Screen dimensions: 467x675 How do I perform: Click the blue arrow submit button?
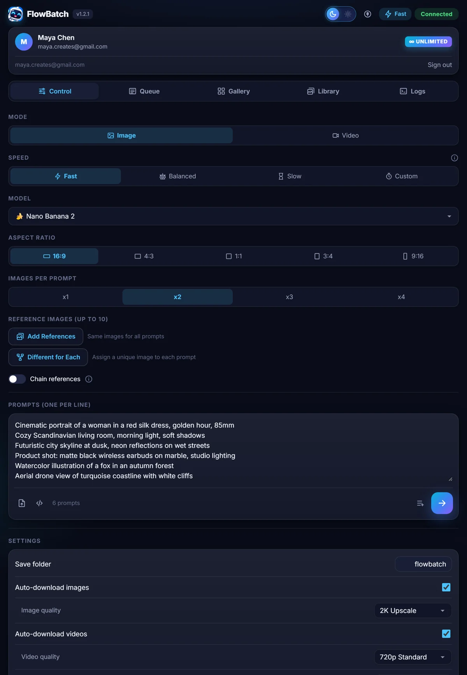(x=442, y=503)
